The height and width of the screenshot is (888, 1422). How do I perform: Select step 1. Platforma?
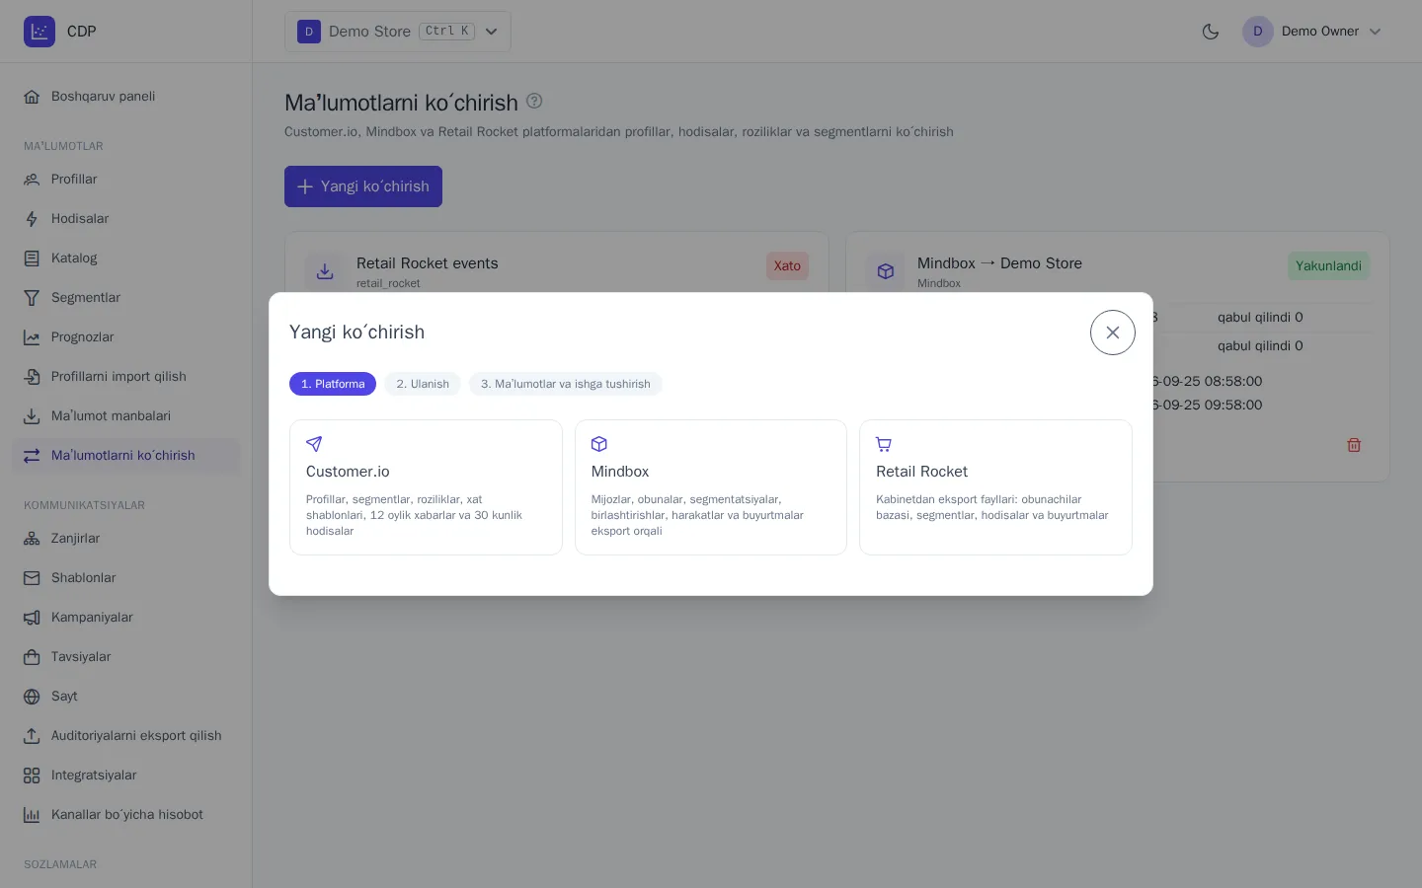pos(333,384)
